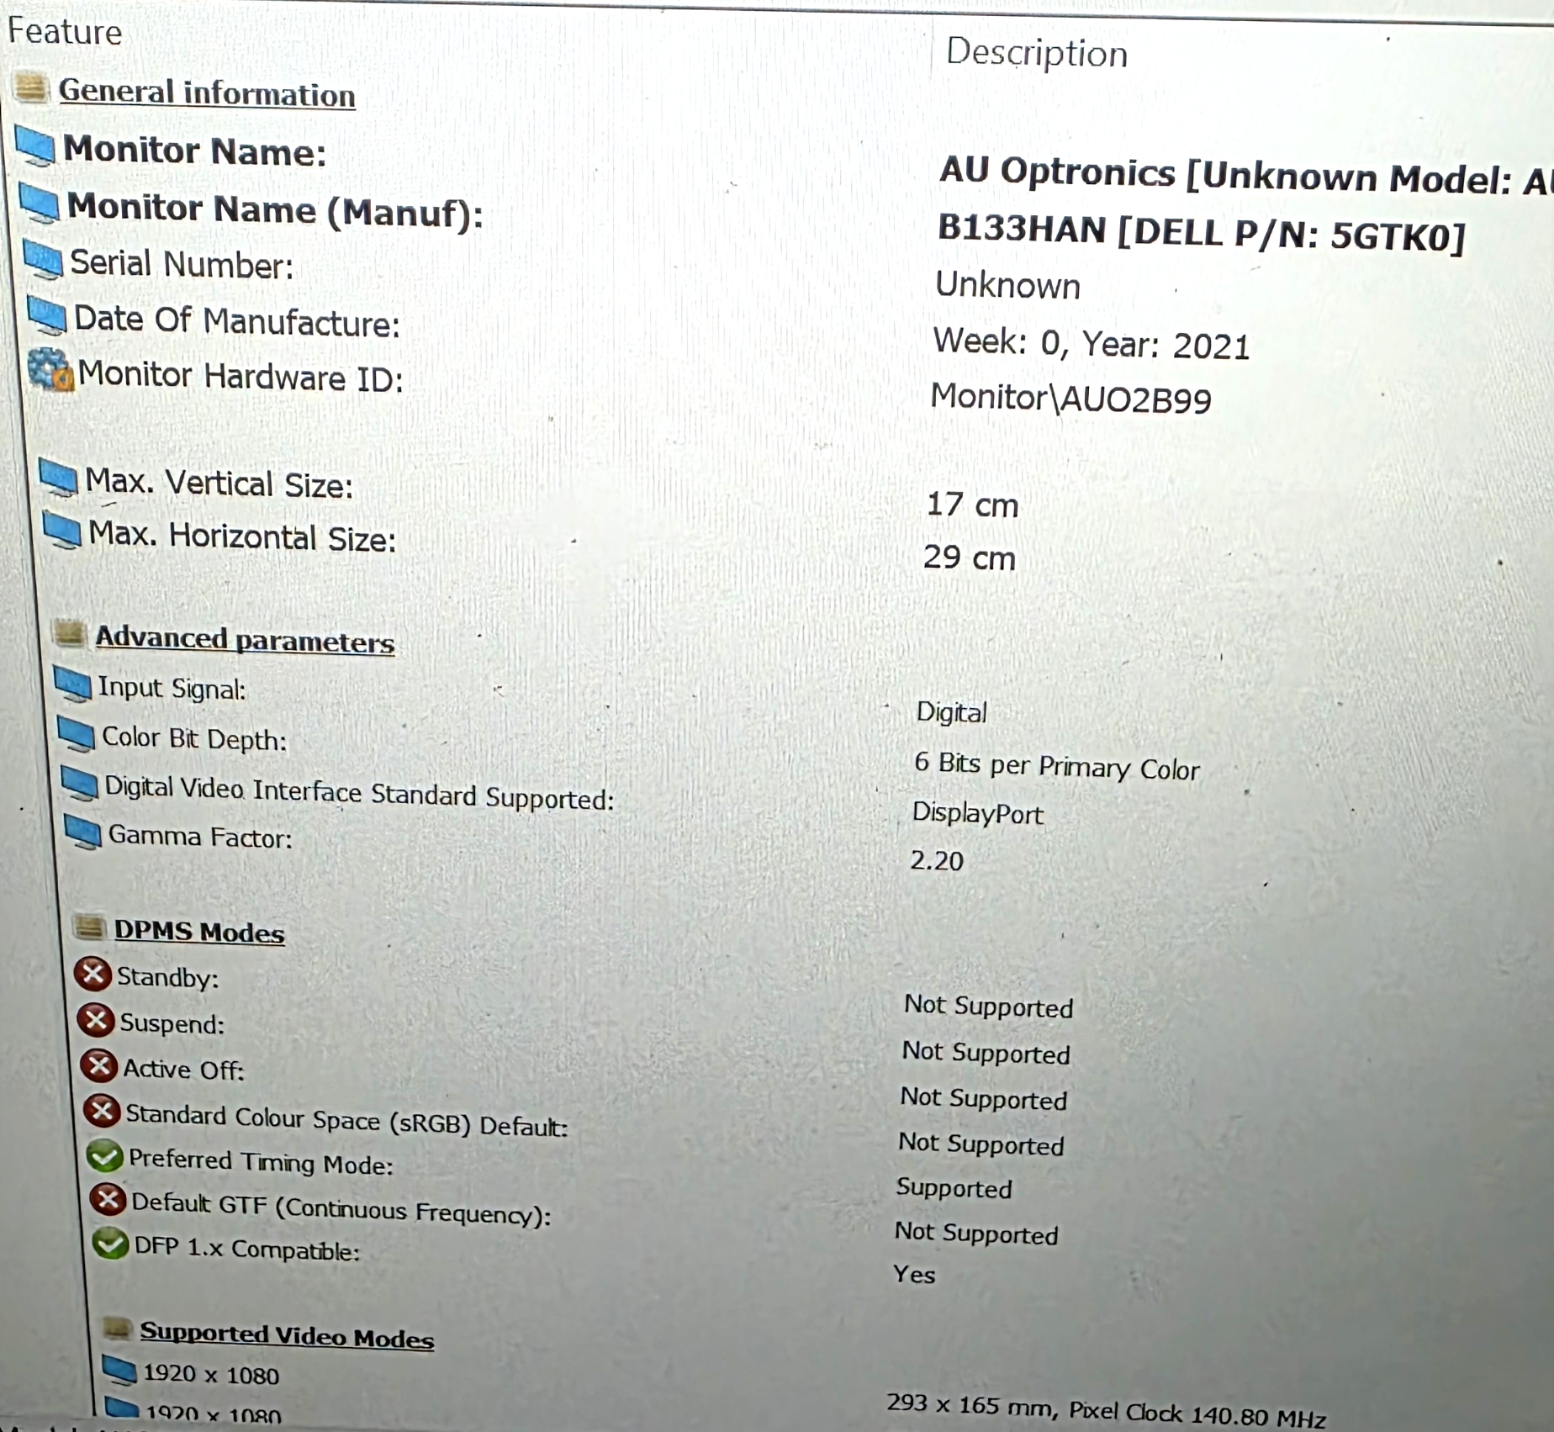Screen dimensions: 1554x1432
Task: Click the icon beside Digital Video Interface Standard
Action: 80,784
